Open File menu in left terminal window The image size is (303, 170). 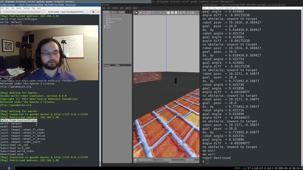click(2, 8)
